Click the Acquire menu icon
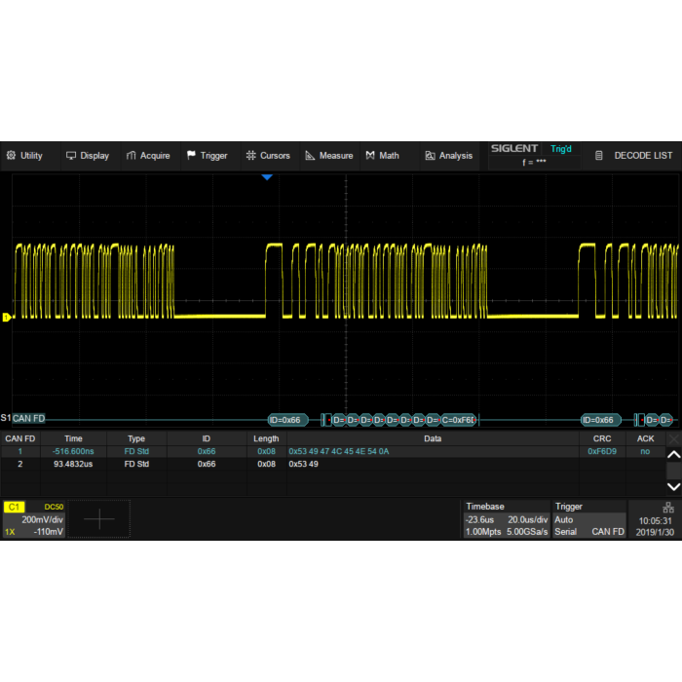 click(x=132, y=156)
